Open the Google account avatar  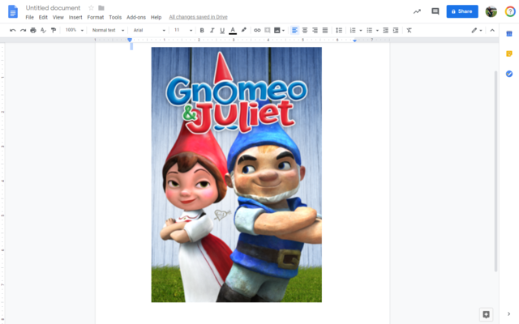pos(491,11)
